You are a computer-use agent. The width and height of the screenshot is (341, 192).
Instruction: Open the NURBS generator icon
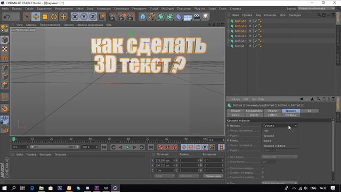161,17
